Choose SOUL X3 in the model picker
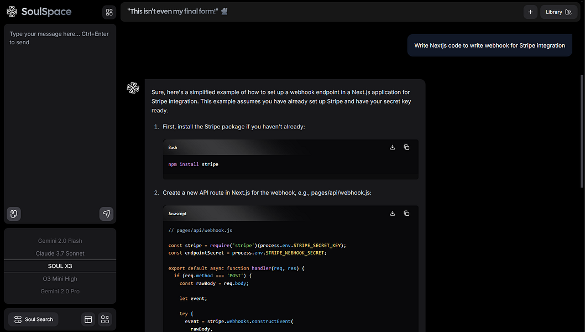This screenshot has width=585, height=332. (x=60, y=266)
